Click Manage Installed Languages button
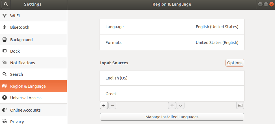 (172, 117)
